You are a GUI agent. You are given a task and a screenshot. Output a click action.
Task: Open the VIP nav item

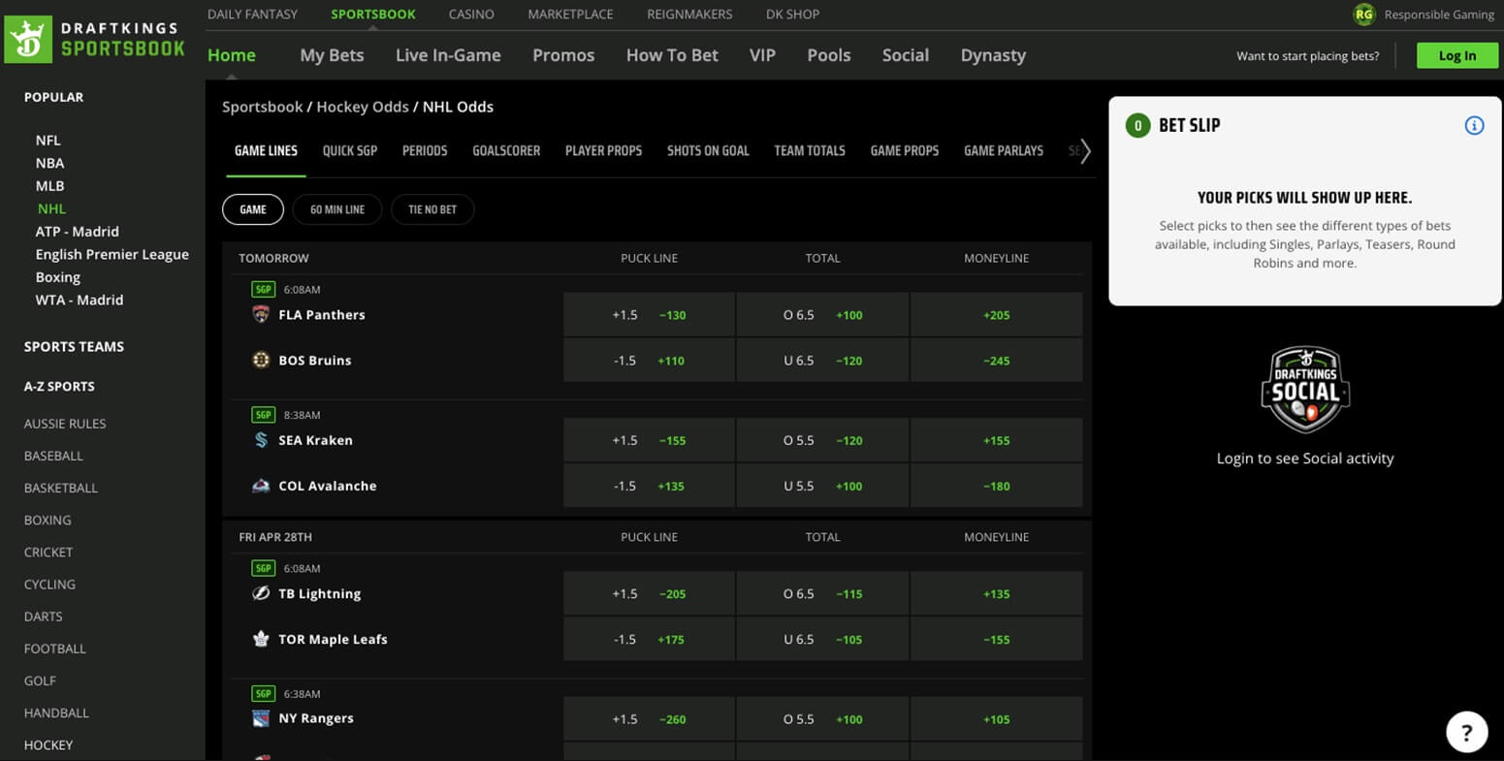pyautogui.click(x=762, y=55)
